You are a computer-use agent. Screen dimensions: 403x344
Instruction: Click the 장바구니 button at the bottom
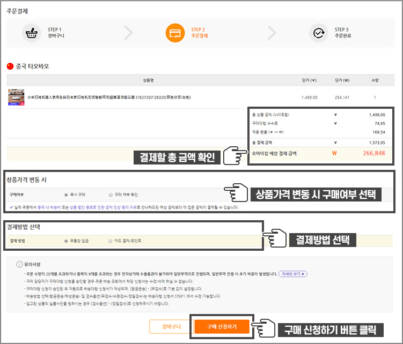[167, 326]
